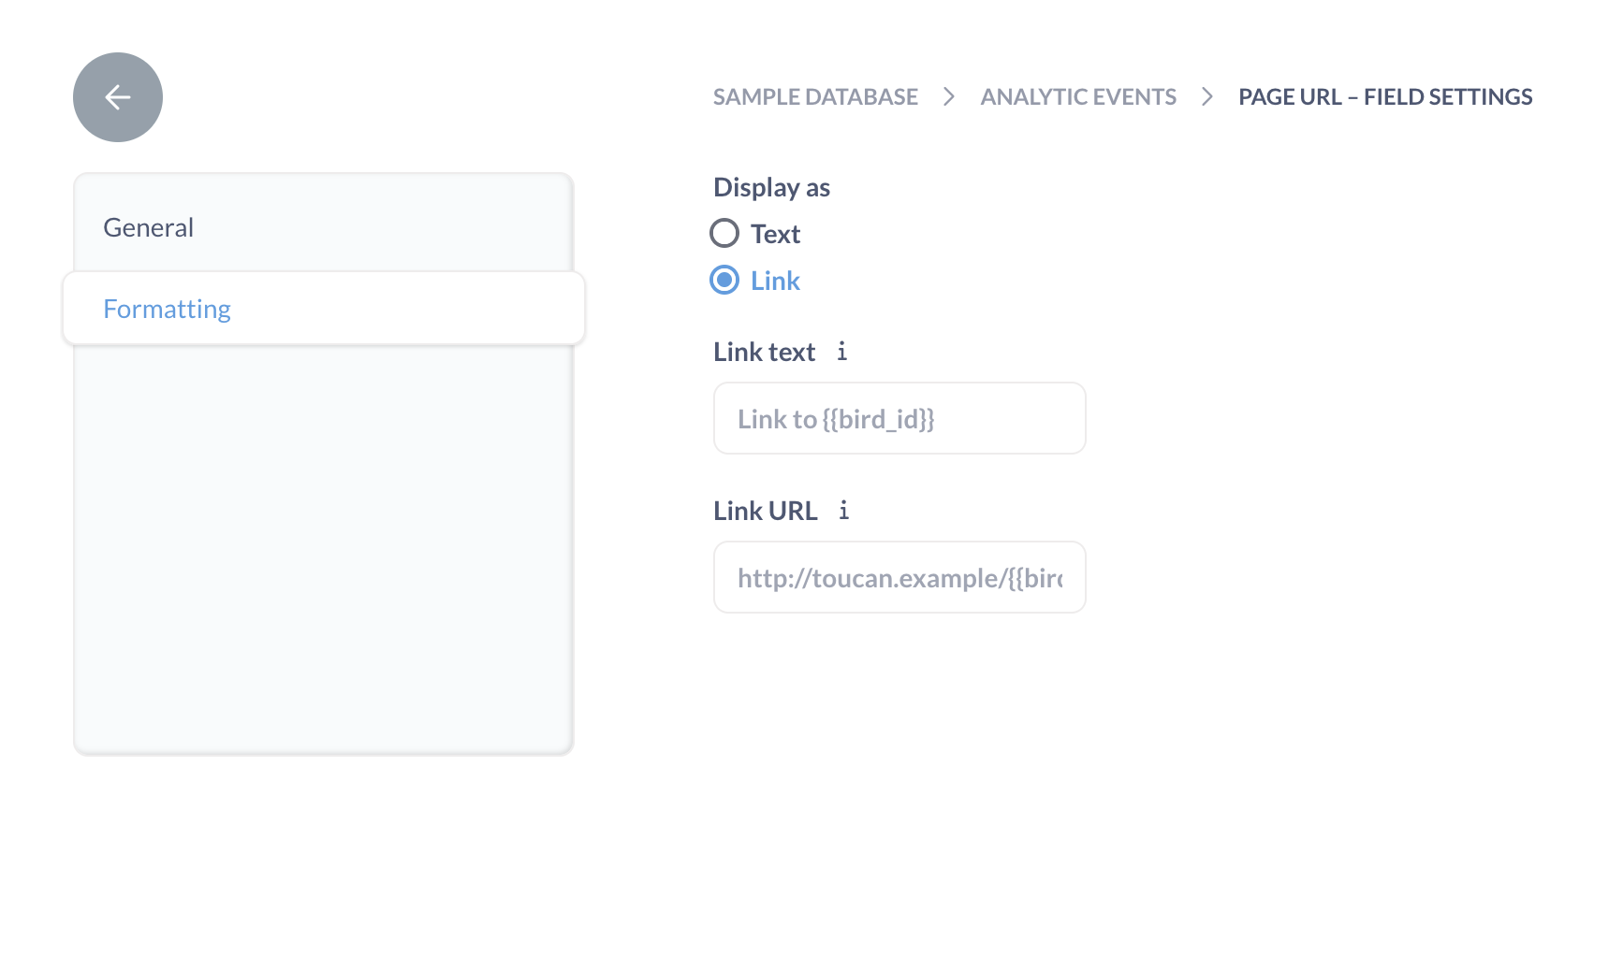Click the 'Link URL' field label
This screenshot has width=1623, height=954.
click(x=765, y=512)
